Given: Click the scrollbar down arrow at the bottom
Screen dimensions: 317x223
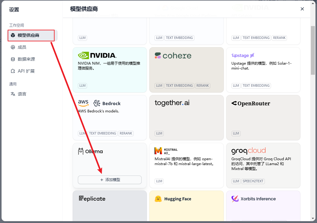Looking at the screenshot, I should pyautogui.click(x=313, y=218).
